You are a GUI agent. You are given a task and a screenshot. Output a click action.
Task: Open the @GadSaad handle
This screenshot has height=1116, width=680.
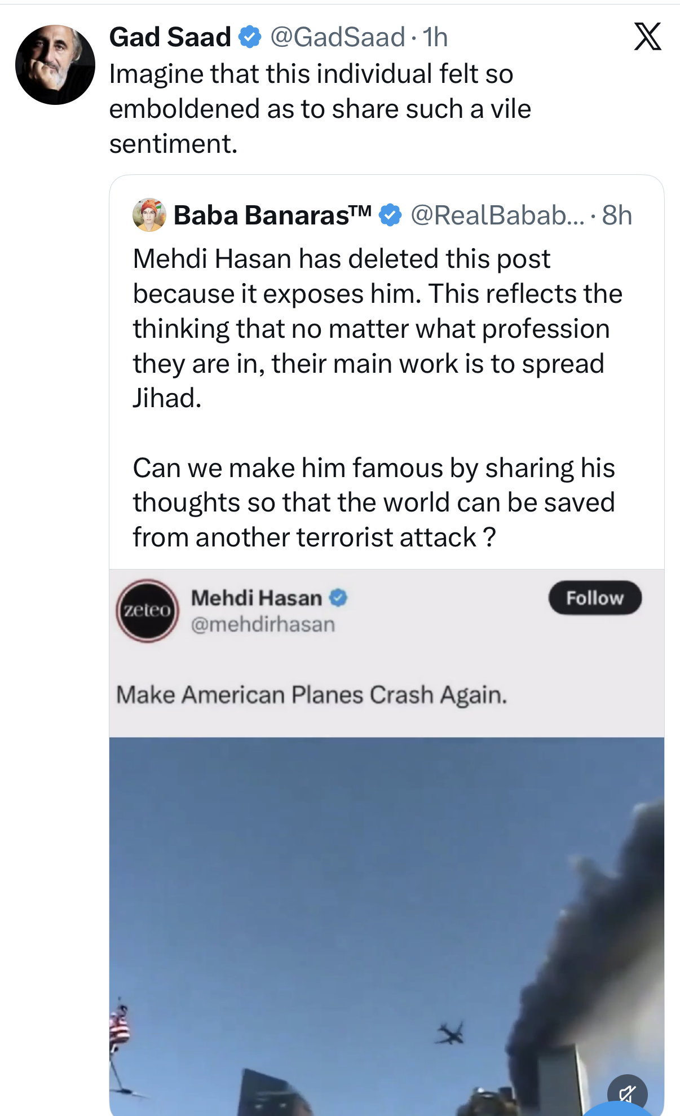337,37
